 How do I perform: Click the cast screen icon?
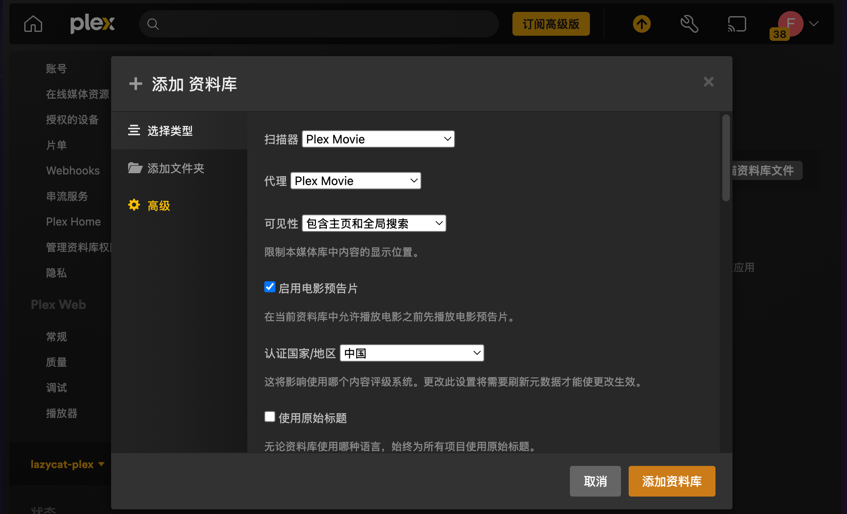click(737, 24)
